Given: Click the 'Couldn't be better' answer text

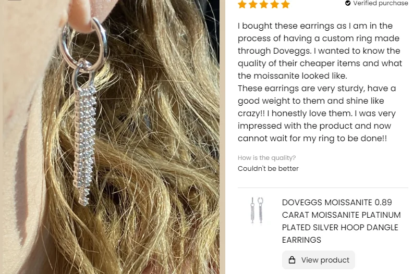Looking at the screenshot, I should (x=268, y=168).
